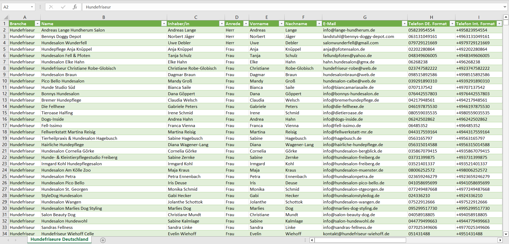
Task: Select cell with info@lange-hundherum.de
Action: click(x=349, y=30)
